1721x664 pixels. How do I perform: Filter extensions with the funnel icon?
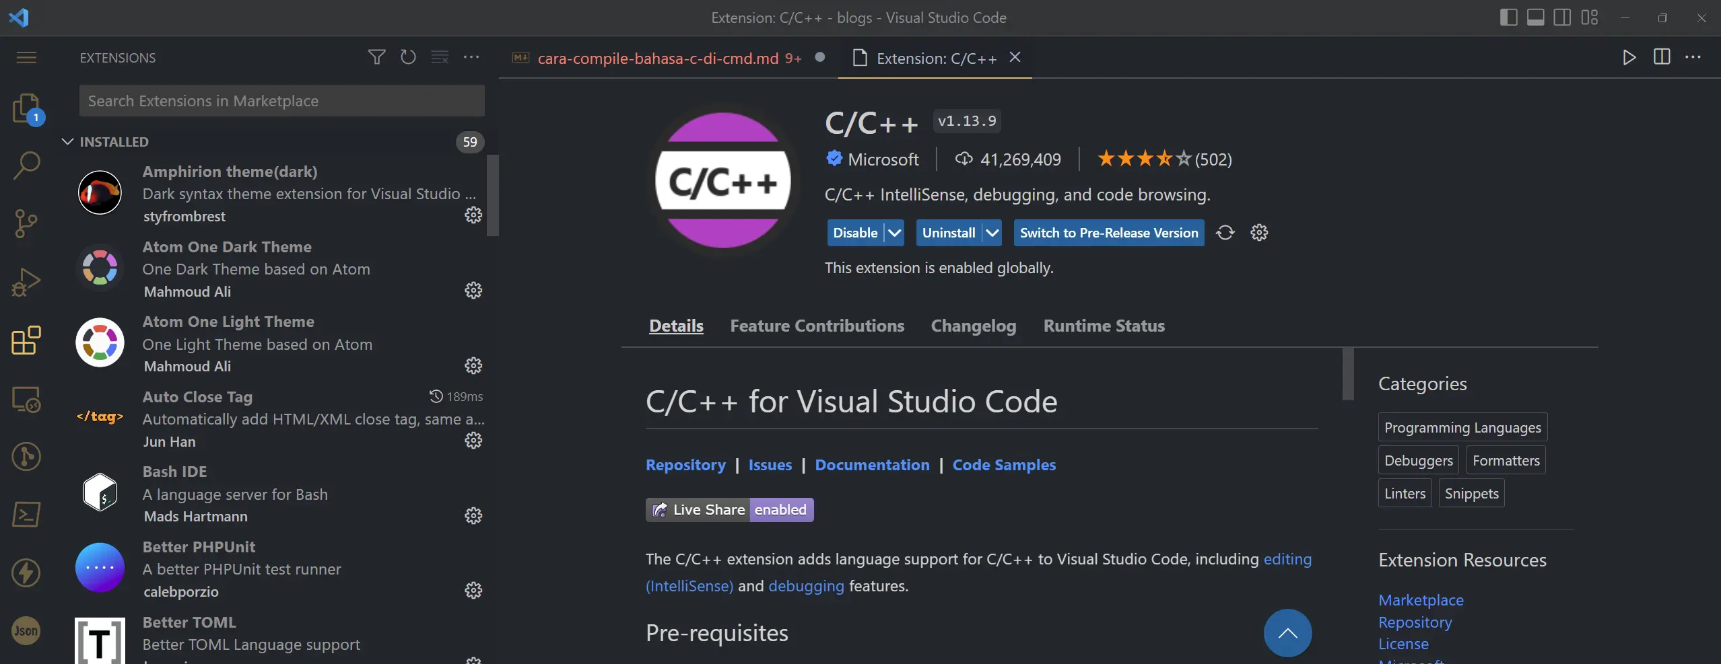(x=377, y=57)
